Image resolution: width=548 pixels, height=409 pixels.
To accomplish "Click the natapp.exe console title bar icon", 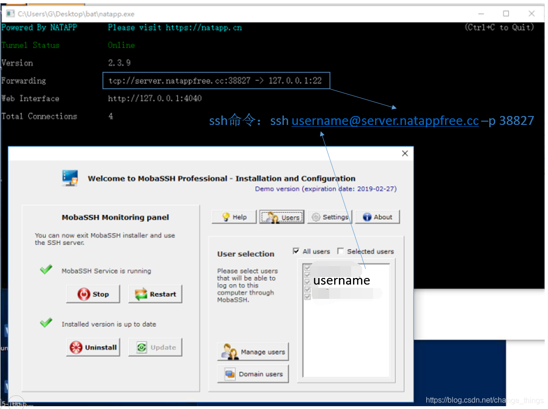I will click(10, 14).
